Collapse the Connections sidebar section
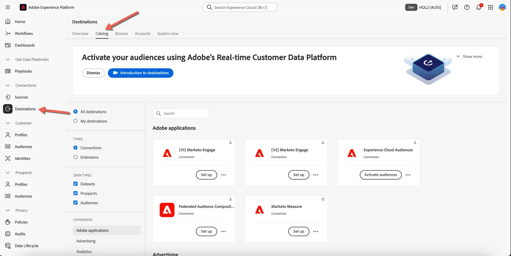Screen dimensions: 511x256 pos(8,85)
